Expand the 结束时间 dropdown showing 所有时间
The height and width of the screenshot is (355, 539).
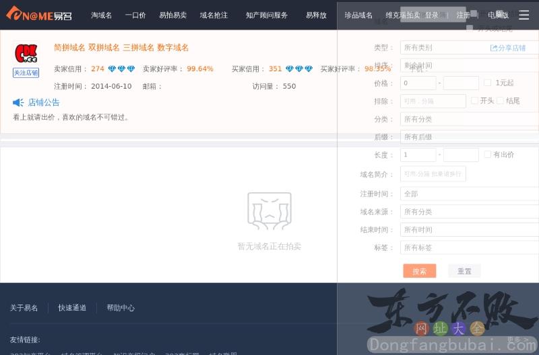[x=470, y=229]
